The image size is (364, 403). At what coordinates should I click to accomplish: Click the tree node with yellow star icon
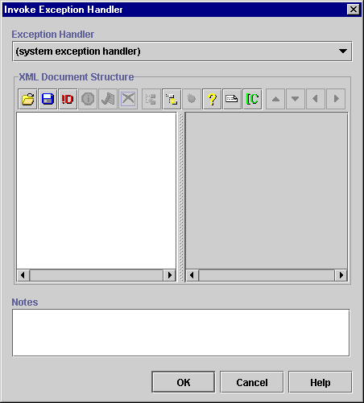coord(172,99)
